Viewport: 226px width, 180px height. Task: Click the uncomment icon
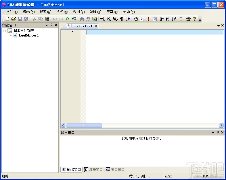click(x=74, y=19)
